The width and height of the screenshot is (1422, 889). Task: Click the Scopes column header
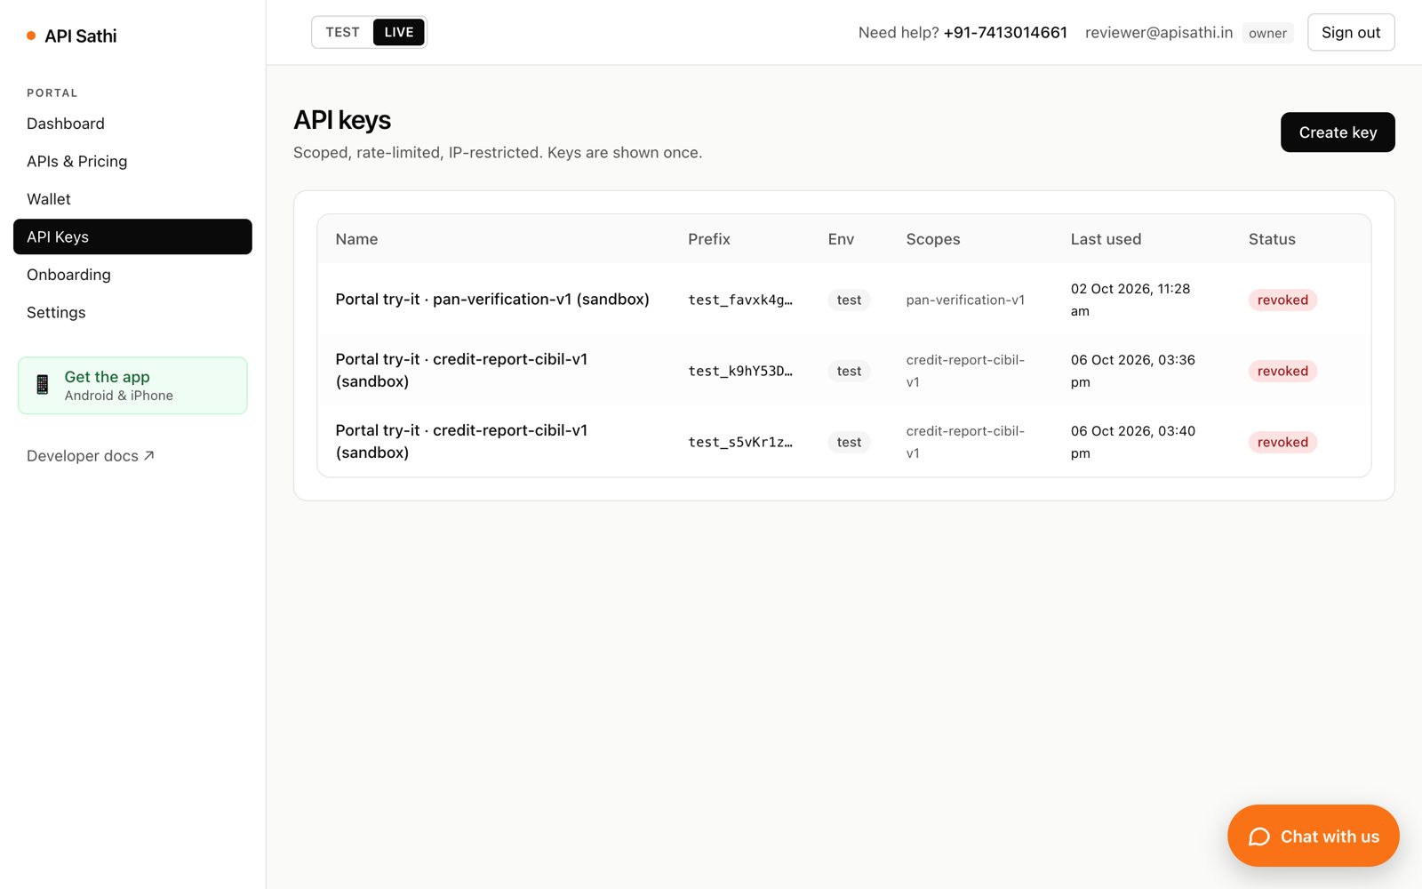(933, 239)
